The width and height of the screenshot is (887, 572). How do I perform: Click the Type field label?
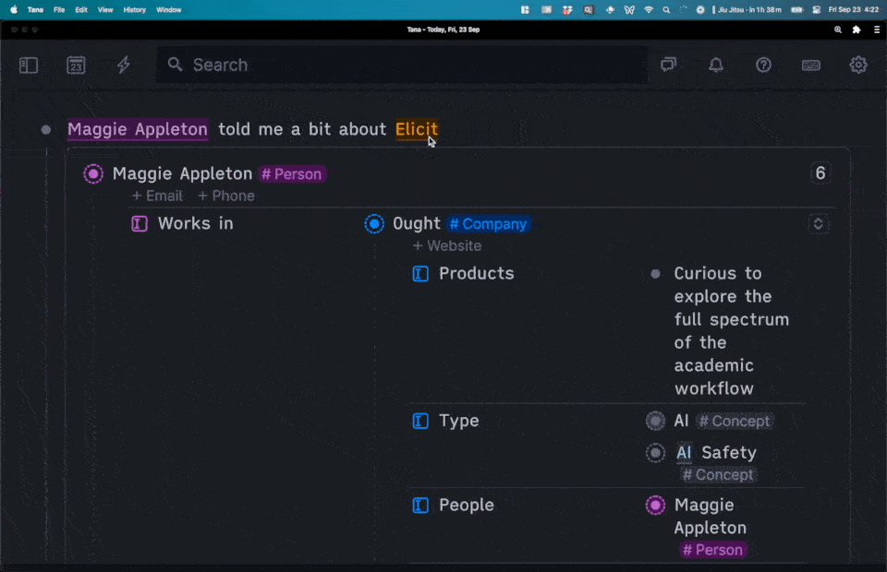point(459,422)
